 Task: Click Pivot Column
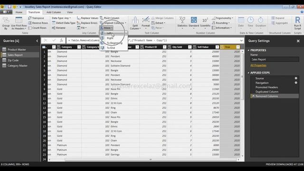point(110,18)
